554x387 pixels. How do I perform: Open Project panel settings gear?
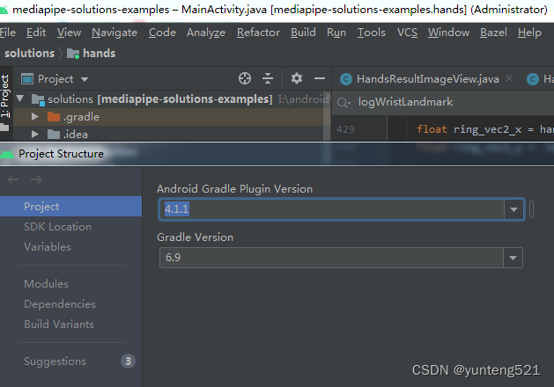point(297,78)
